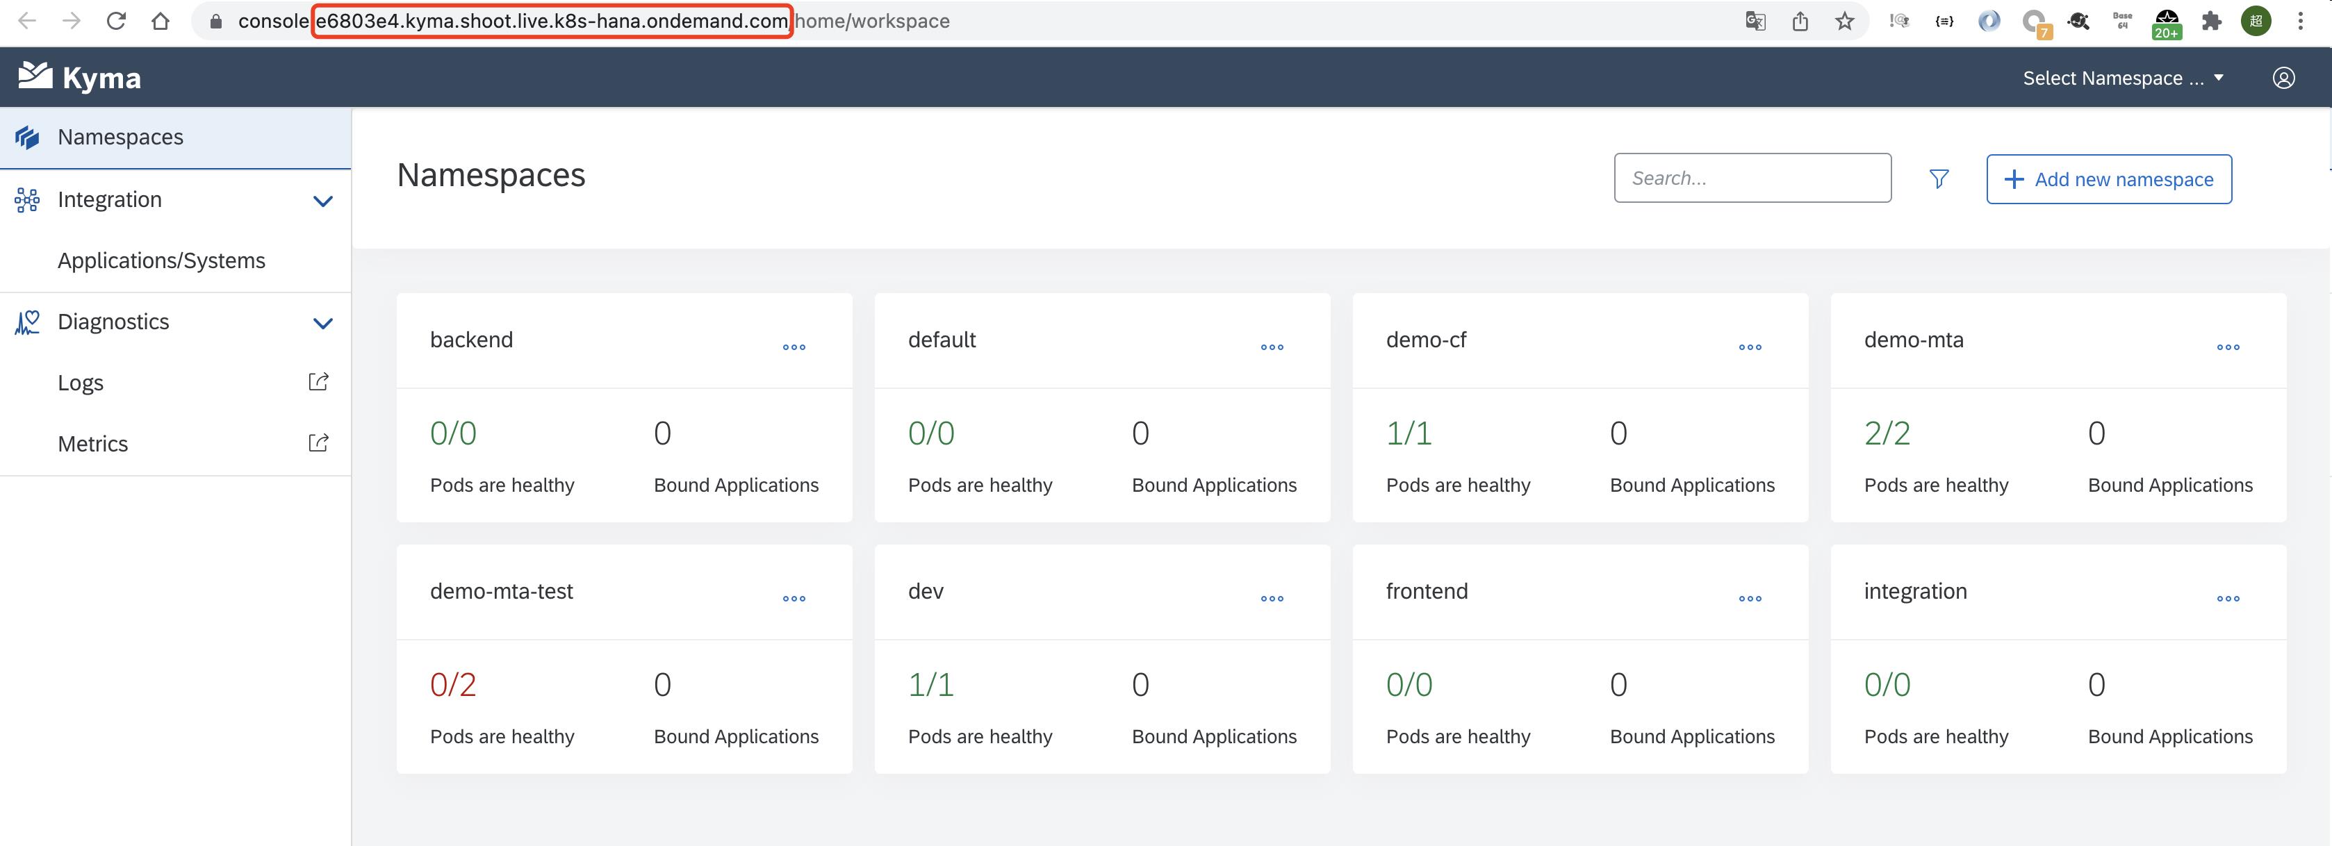Screen dimensions: 2332x846
Task: Click the Base64 extension icon
Action: coord(2123,21)
